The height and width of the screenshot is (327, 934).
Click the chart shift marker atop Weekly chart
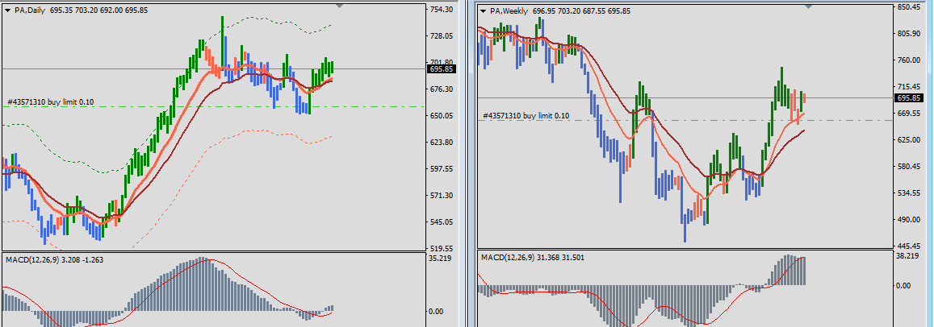[808, 6]
